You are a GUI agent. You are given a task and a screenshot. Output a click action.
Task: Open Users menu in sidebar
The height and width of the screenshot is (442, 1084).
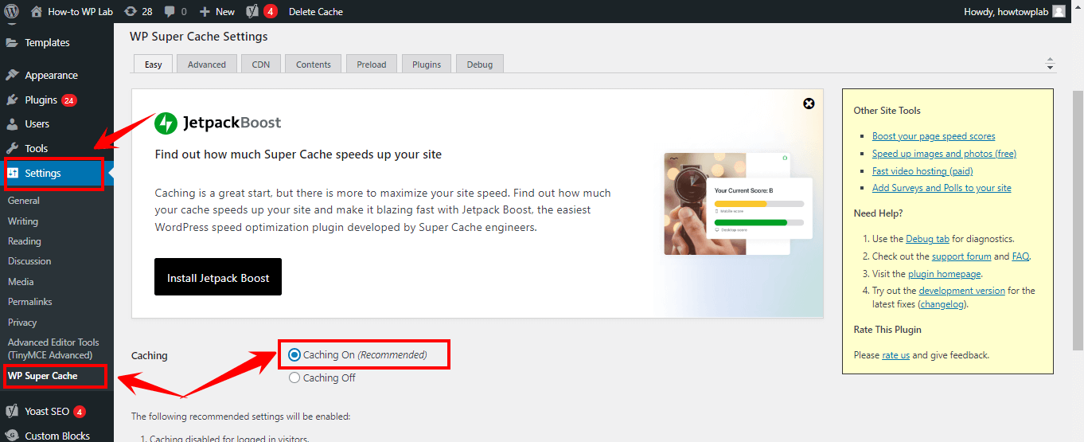point(37,123)
